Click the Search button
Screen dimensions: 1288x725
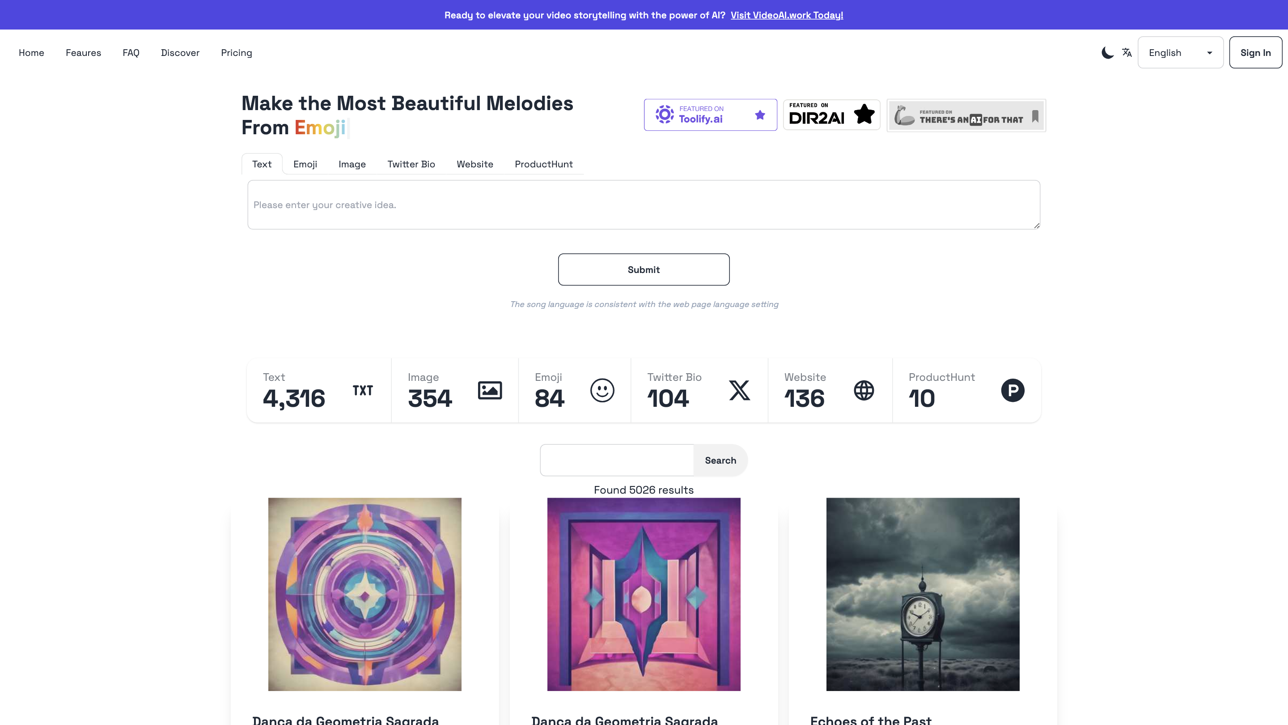[x=720, y=461]
